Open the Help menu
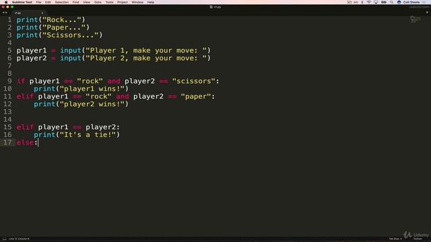 151,2
